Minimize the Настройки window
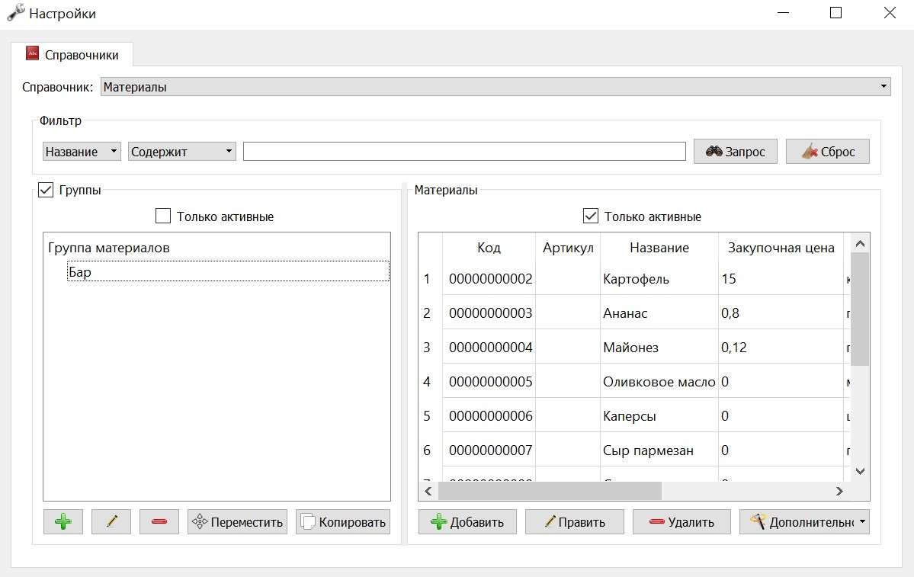The width and height of the screenshot is (914, 577). coord(784,13)
